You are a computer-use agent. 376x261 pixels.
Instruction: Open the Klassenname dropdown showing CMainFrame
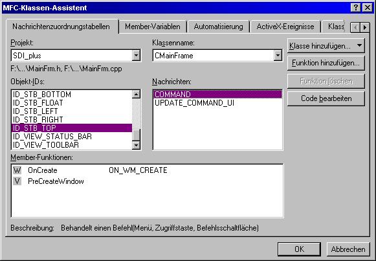[x=278, y=56]
